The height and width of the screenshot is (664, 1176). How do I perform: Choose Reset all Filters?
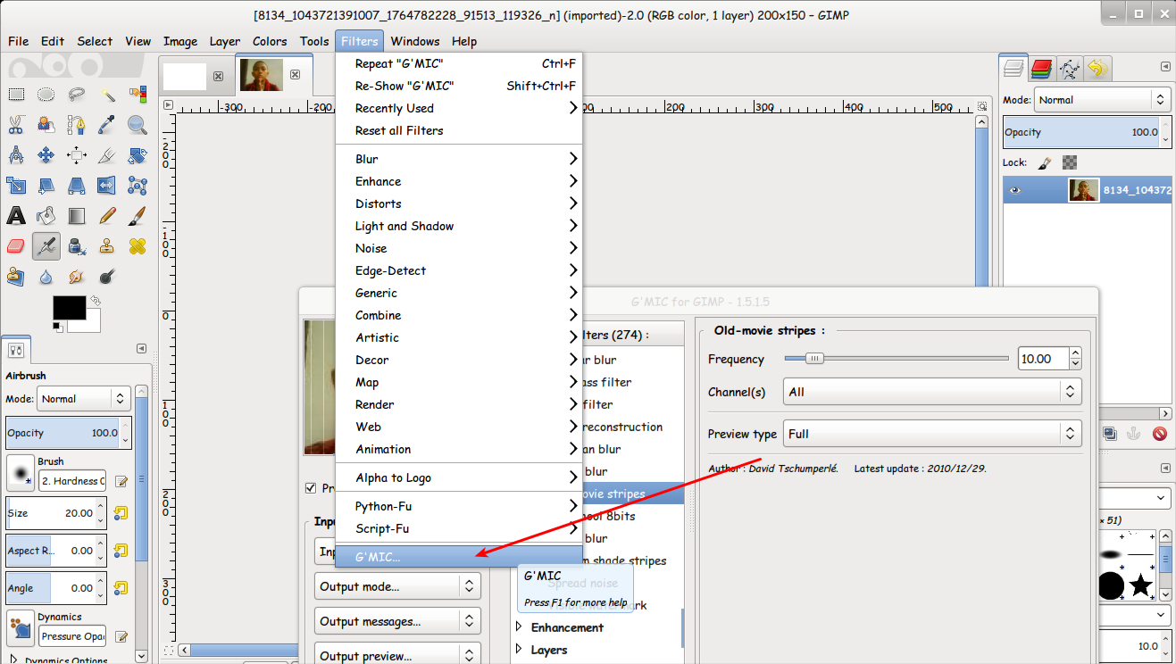[459, 130]
